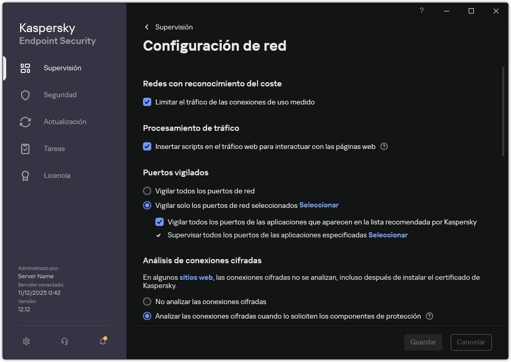Screen dimensions: 511x362
Task: Open application settings via the gear icon
Action: [x=26, y=341]
